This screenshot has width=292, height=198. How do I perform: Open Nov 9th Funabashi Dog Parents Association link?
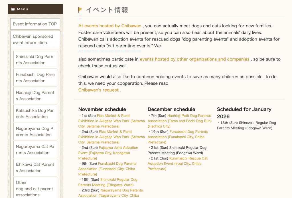[107, 169]
